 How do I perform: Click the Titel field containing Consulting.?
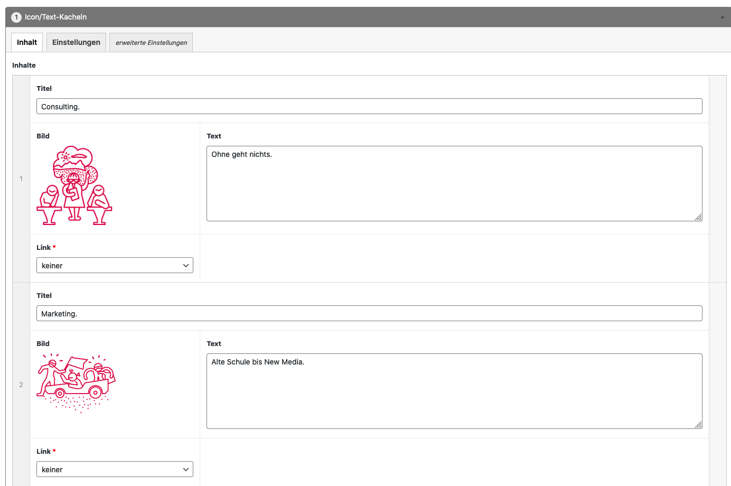point(369,106)
